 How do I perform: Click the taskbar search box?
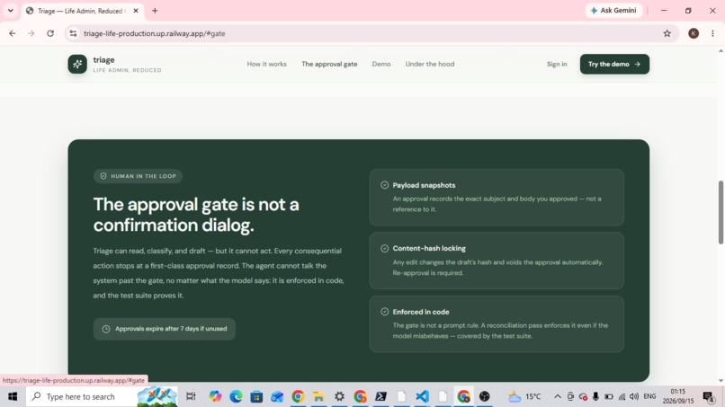[102, 396]
